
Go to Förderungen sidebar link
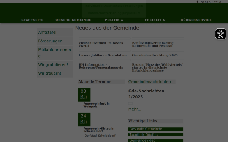(x=55, y=41)
